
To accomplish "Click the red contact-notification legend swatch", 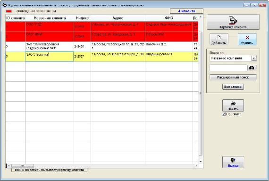I will tap(9, 11).
